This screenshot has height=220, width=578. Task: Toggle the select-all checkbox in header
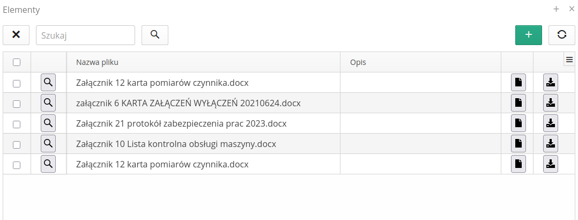pos(17,62)
